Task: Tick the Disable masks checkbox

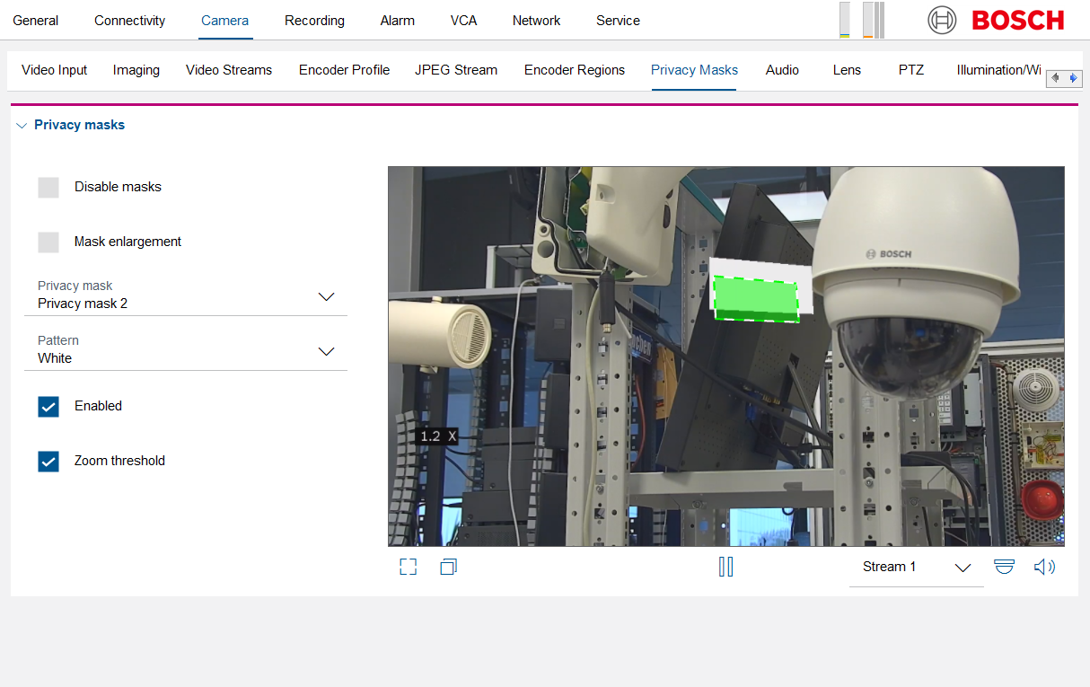Action: click(48, 187)
